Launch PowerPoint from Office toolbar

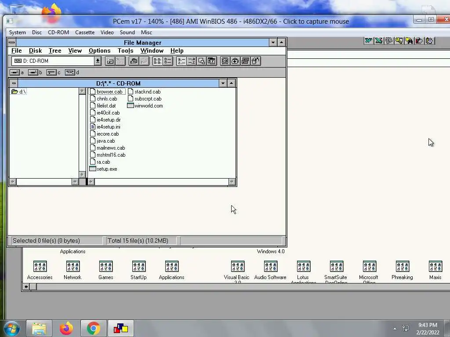(389, 41)
